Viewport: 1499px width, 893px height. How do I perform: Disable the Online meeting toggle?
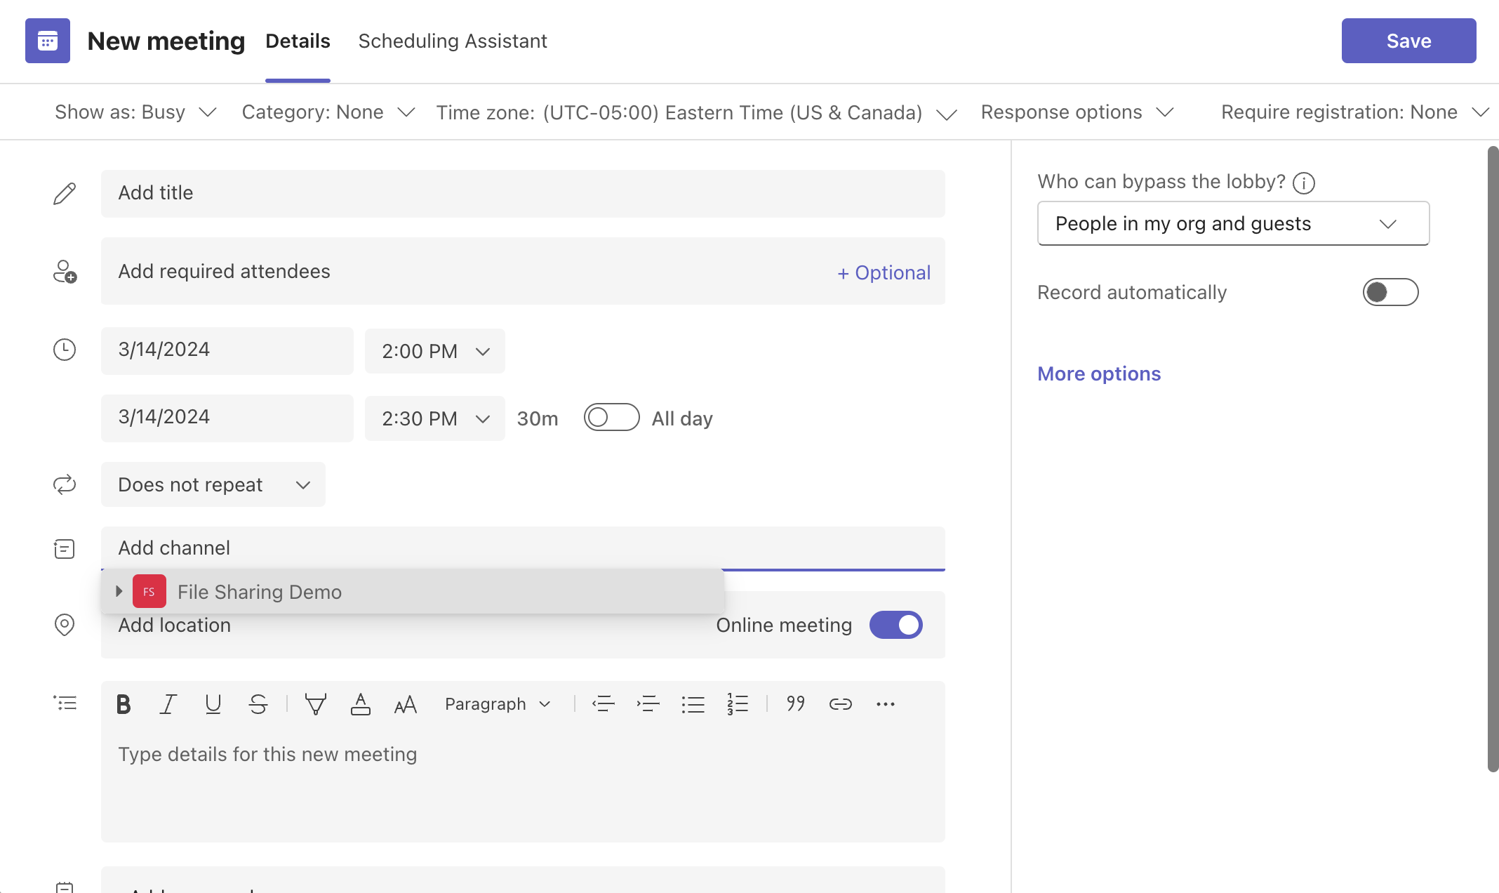coord(896,624)
